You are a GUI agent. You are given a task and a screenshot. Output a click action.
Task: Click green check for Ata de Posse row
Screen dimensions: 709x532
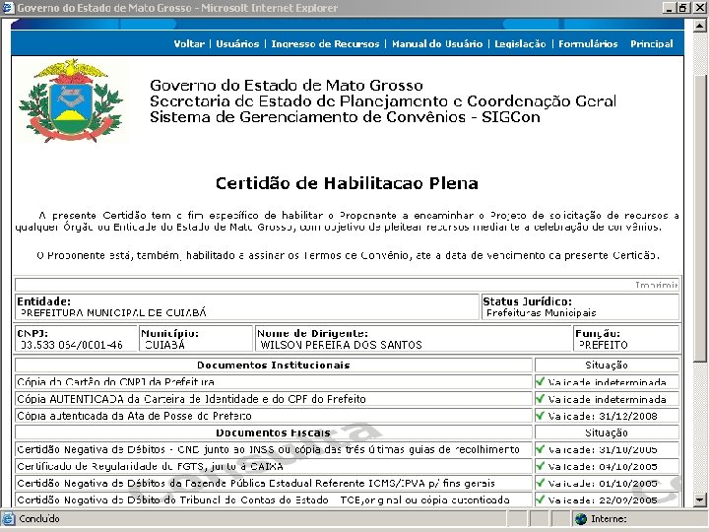[540, 416]
